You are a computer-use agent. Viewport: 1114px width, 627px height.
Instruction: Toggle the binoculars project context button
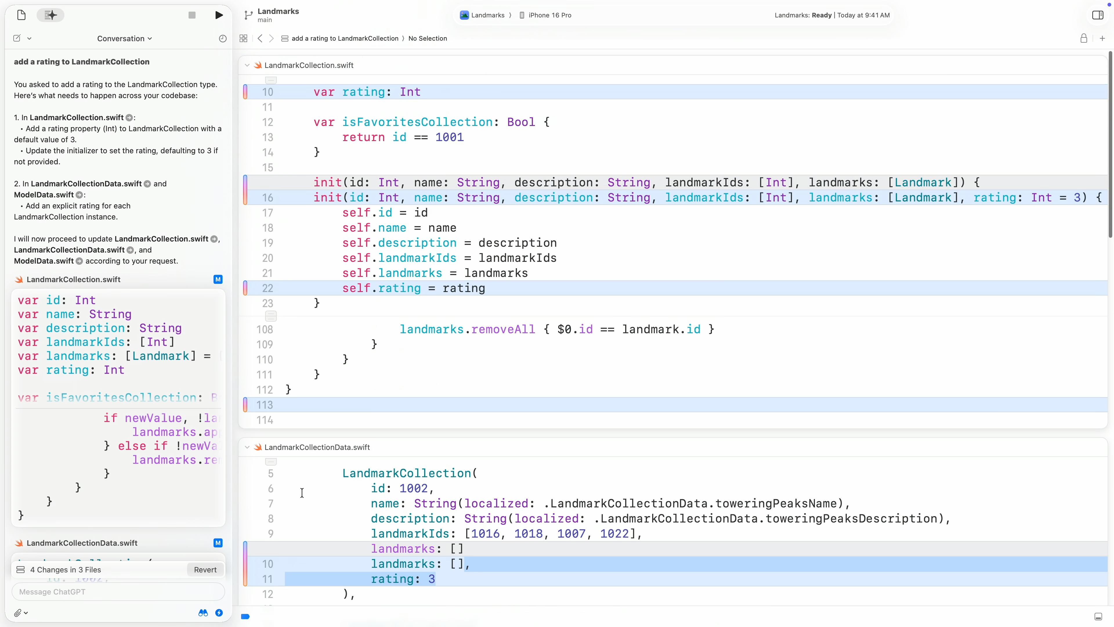tap(203, 613)
